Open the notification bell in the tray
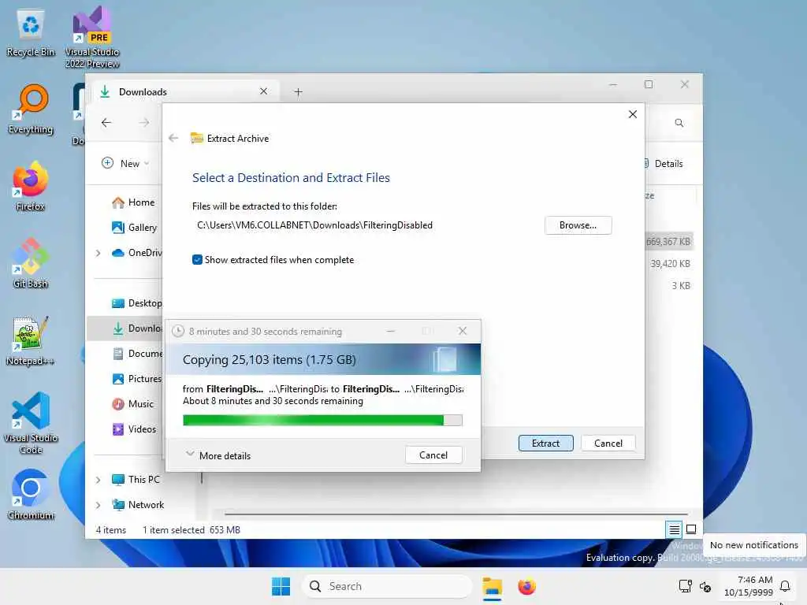 [785, 586]
